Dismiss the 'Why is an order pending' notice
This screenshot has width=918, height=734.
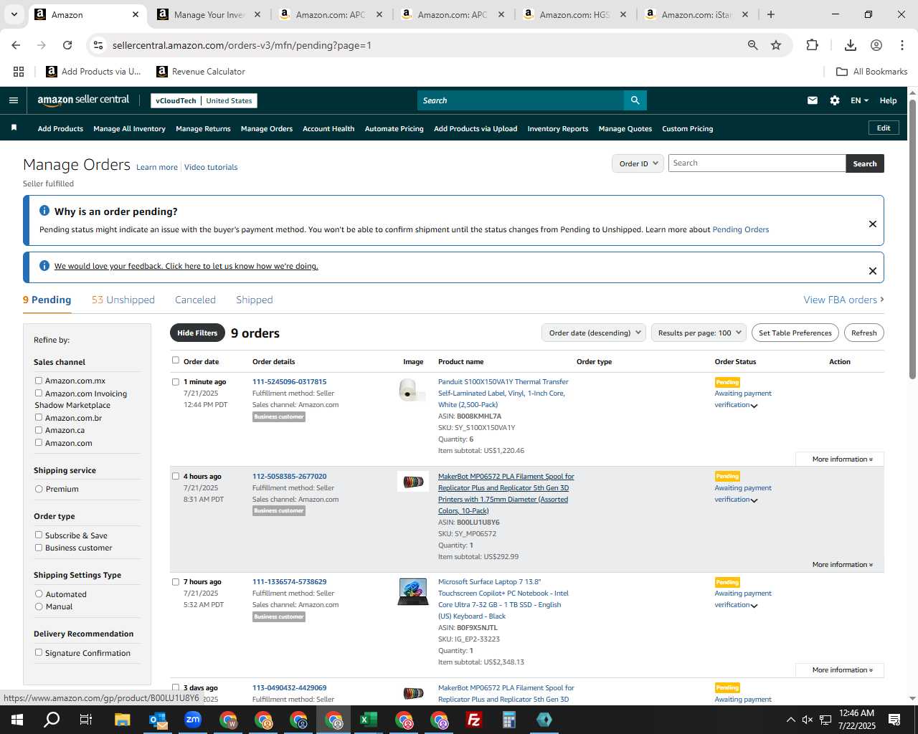click(873, 224)
